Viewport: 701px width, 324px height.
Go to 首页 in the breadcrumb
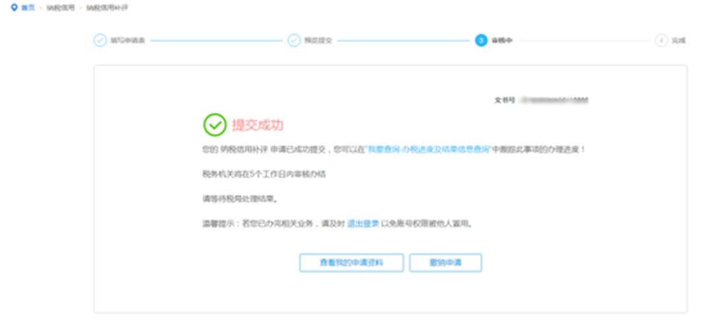pos(28,8)
